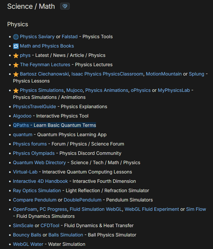Viewport: 213px width, 249px height.
Task: Visit the Quantum Web Directory link
Action: [39, 162]
